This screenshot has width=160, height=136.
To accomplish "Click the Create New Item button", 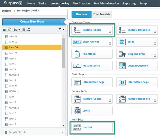I will click(34, 22).
